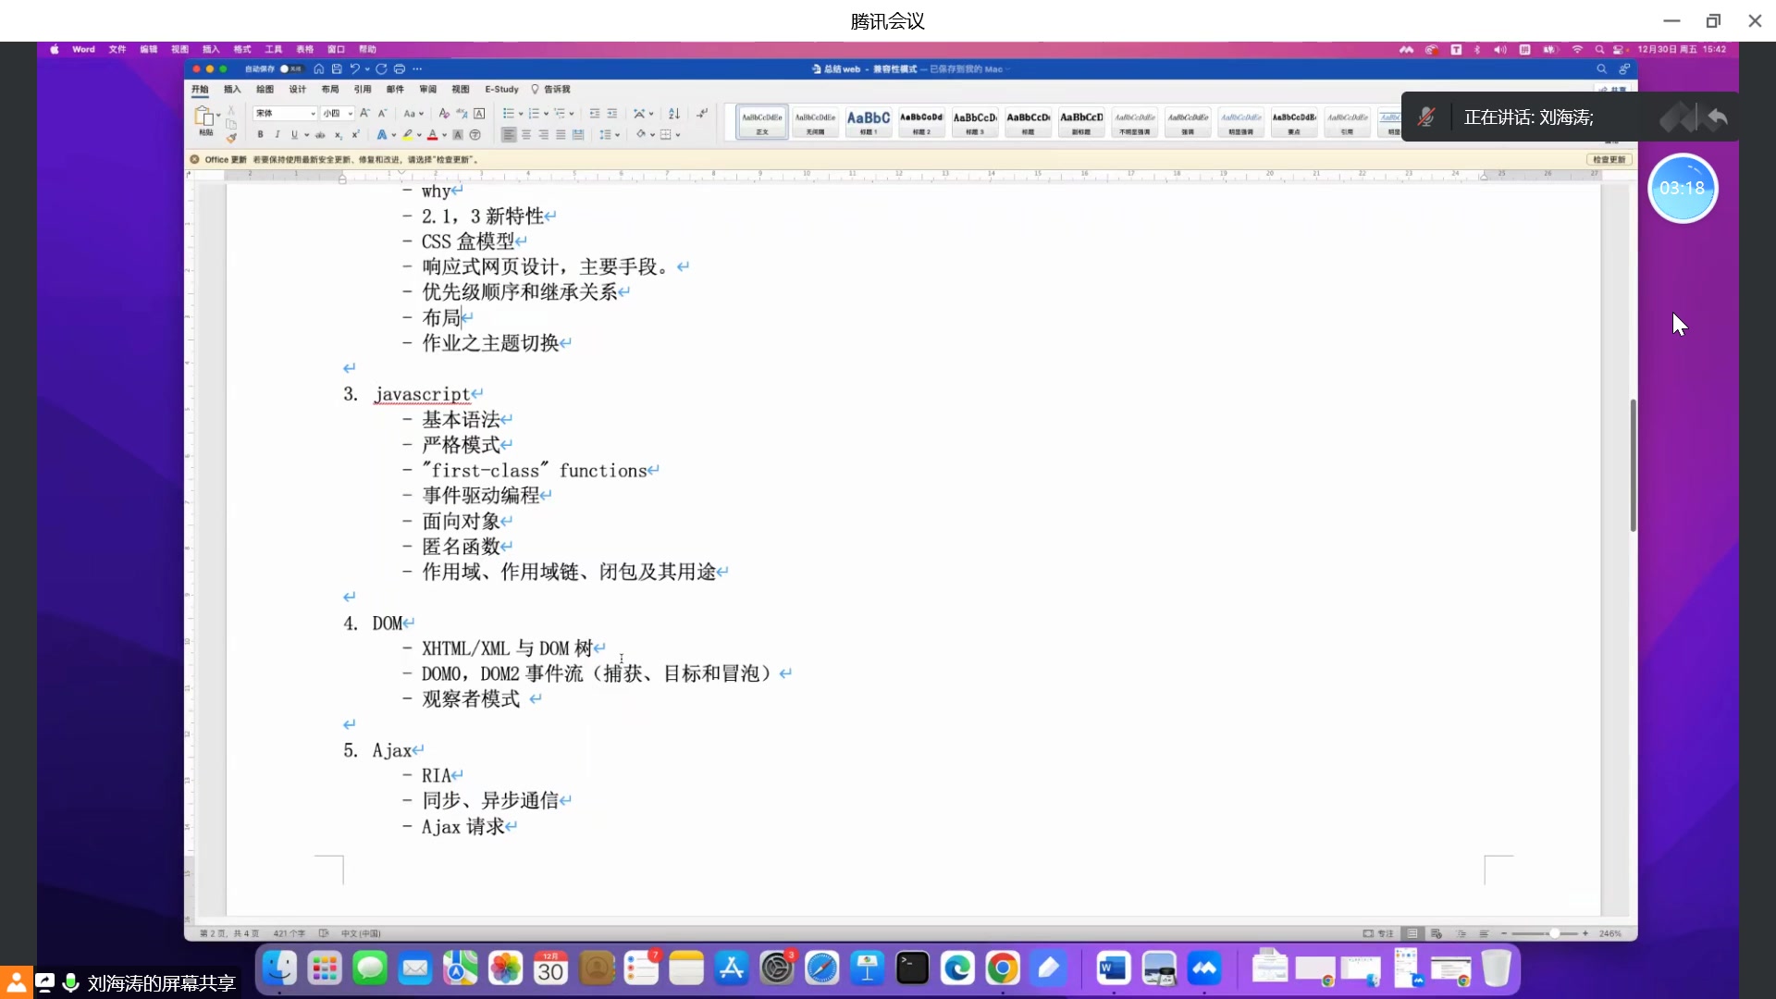This screenshot has height=999, width=1776.
Task: Click the vertical scrollbar of the document
Action: [1633, 464]
